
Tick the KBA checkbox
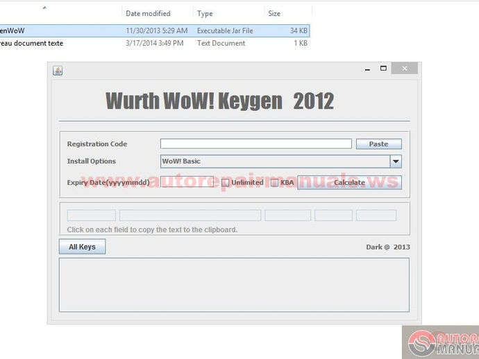point(274,183)
